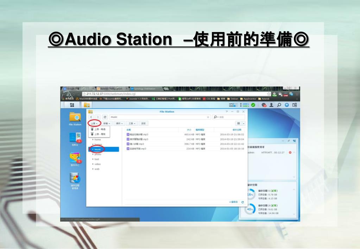The height and width of the screenshot is (249, 360).
Task: Sort by 檔案類型 file type column
Action: click(x=200, y=130)
